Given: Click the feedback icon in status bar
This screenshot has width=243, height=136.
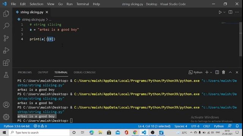Looking at the screenshot, I should (x=230, y=126).
